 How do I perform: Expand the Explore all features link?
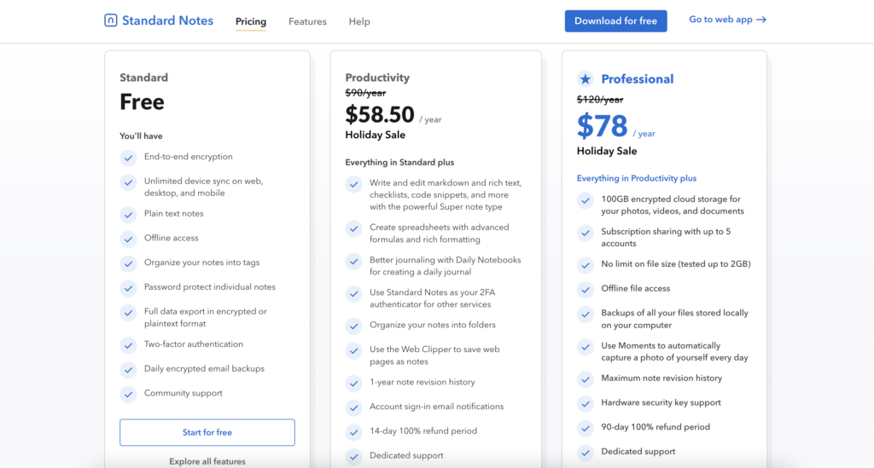coord(207,461)
